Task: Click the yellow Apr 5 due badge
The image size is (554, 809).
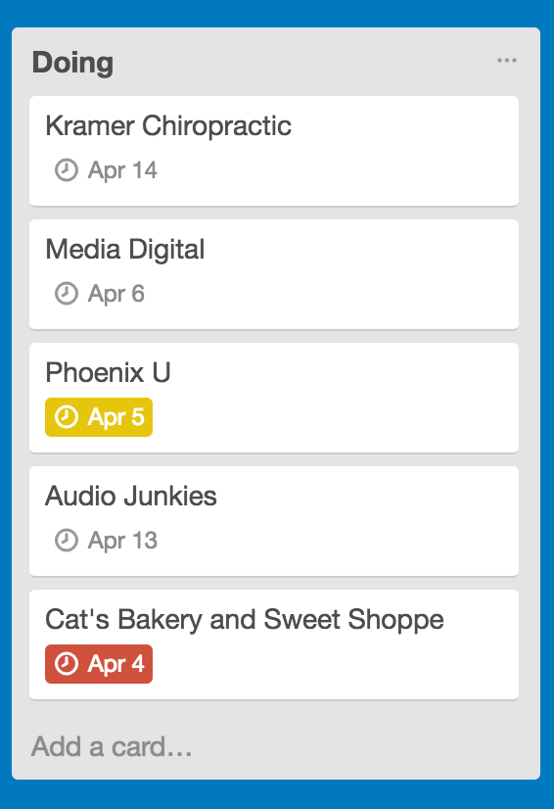Action: [x=99, y=417]
